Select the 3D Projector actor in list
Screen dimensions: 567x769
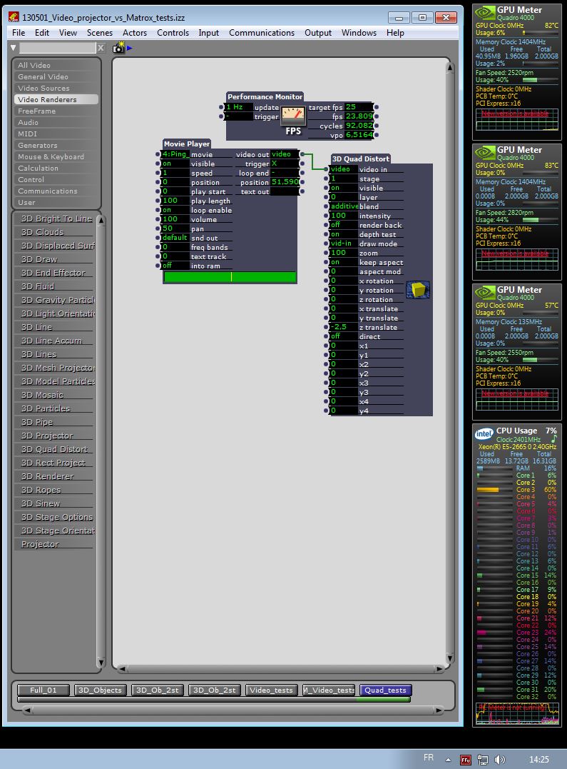(x=55, y=436)
